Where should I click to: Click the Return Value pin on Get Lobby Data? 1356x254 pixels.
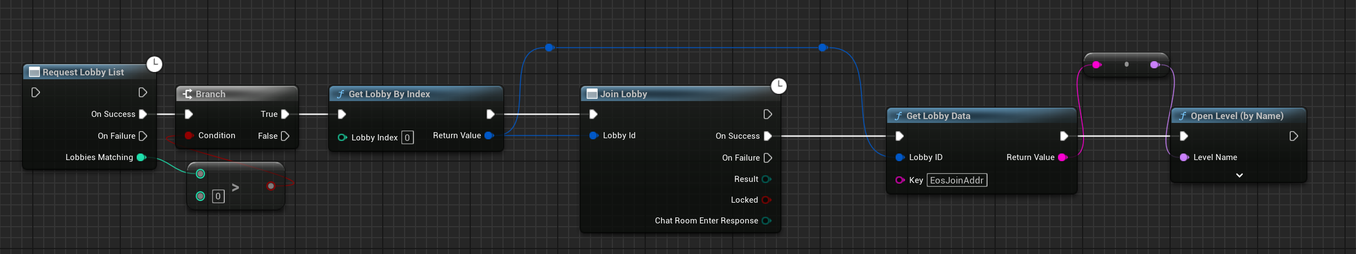click(x=1062, y=157)
